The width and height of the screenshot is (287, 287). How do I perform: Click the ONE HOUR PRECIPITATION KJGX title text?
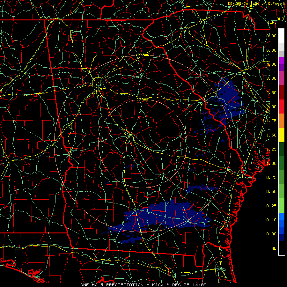pos(143,285)
